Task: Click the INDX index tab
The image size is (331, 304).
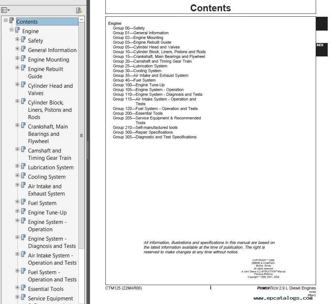Action: 322,50
